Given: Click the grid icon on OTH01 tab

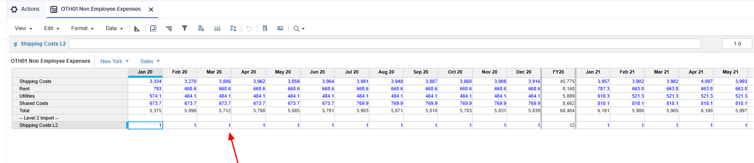Looking at the screenshot, I should click(x=54, y=9).
